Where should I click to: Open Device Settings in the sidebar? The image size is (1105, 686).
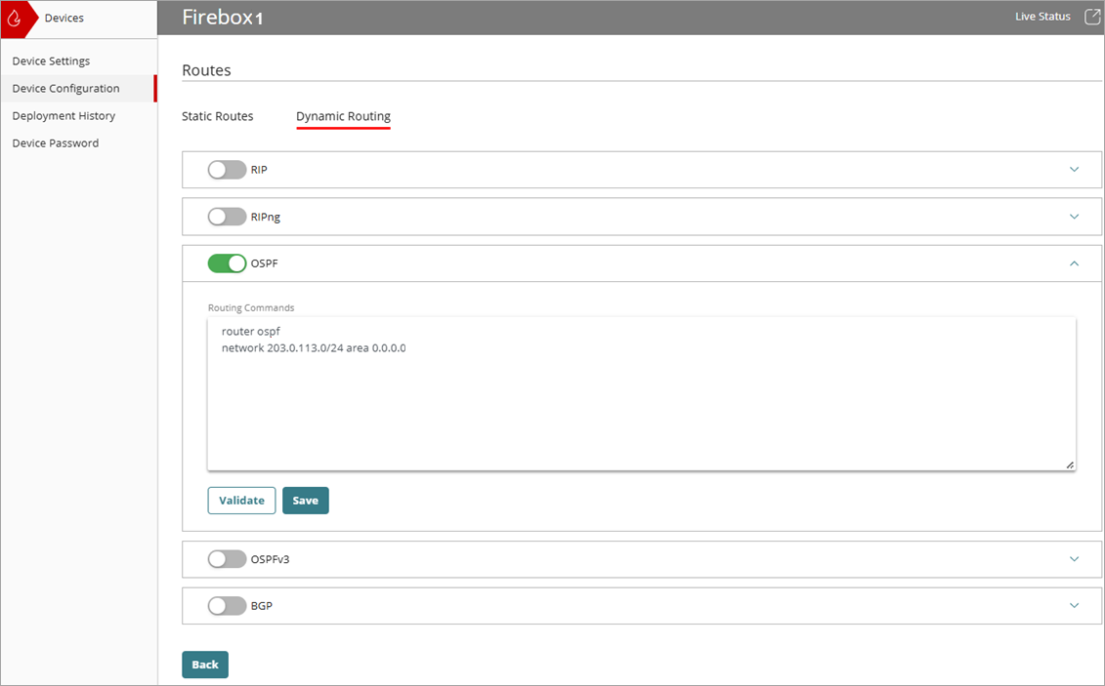click(51, 61)
